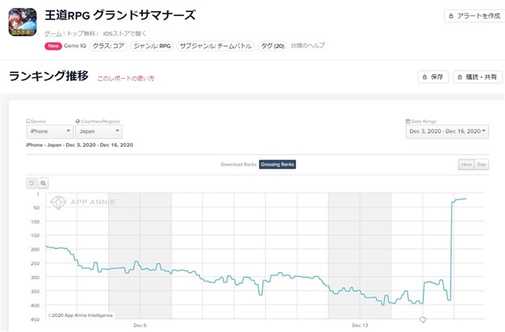Image resolution: width=505 pixels, height=332 pixels.
Task: Click the lock icon on アラートを作成
Action: (x=451, y=16)
